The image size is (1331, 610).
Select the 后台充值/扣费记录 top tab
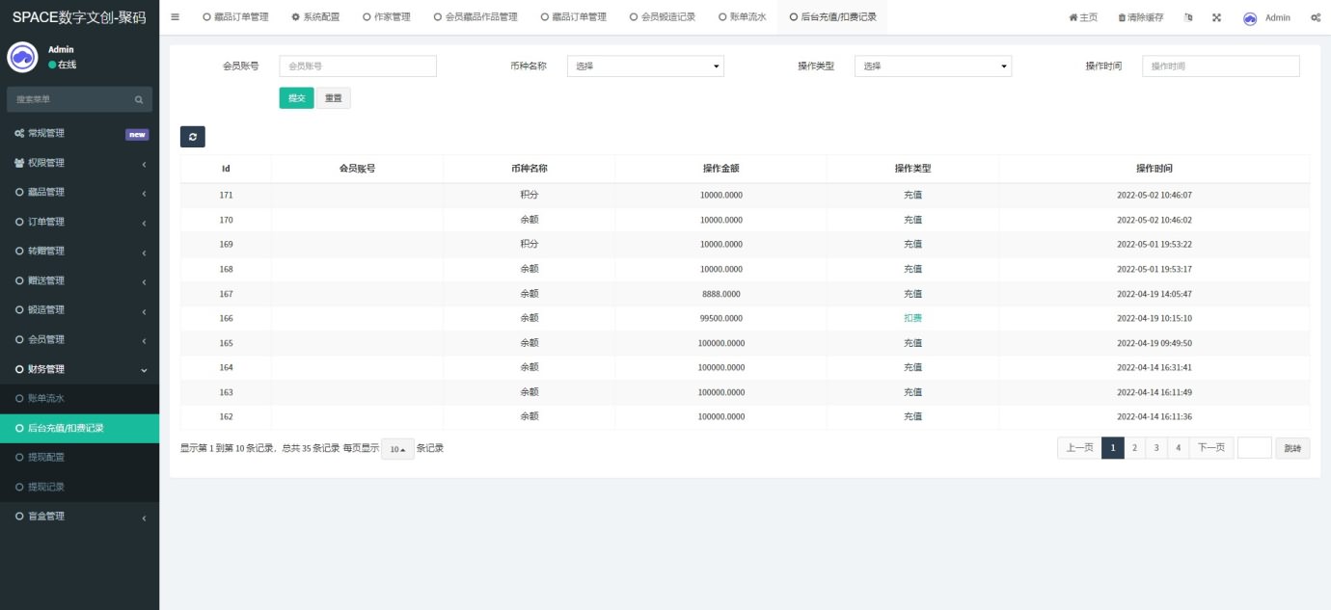tap(832, 17)
